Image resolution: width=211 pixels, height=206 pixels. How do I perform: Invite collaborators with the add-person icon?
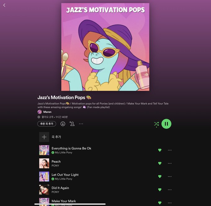tap(72, 124)
